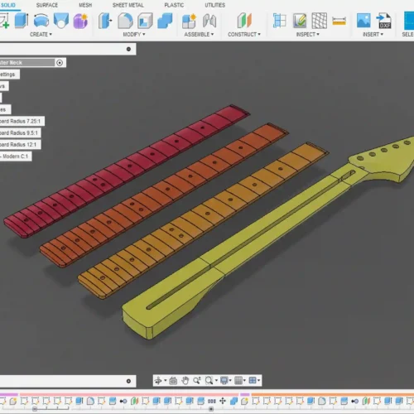
Task: Open the INSPECT dropdown menu
Action: [x=308, y=34]
